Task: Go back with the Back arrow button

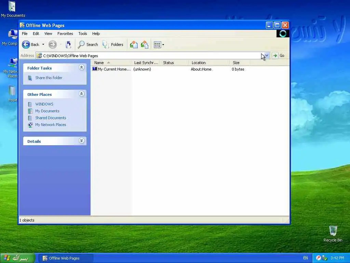Action: point(30,45)
